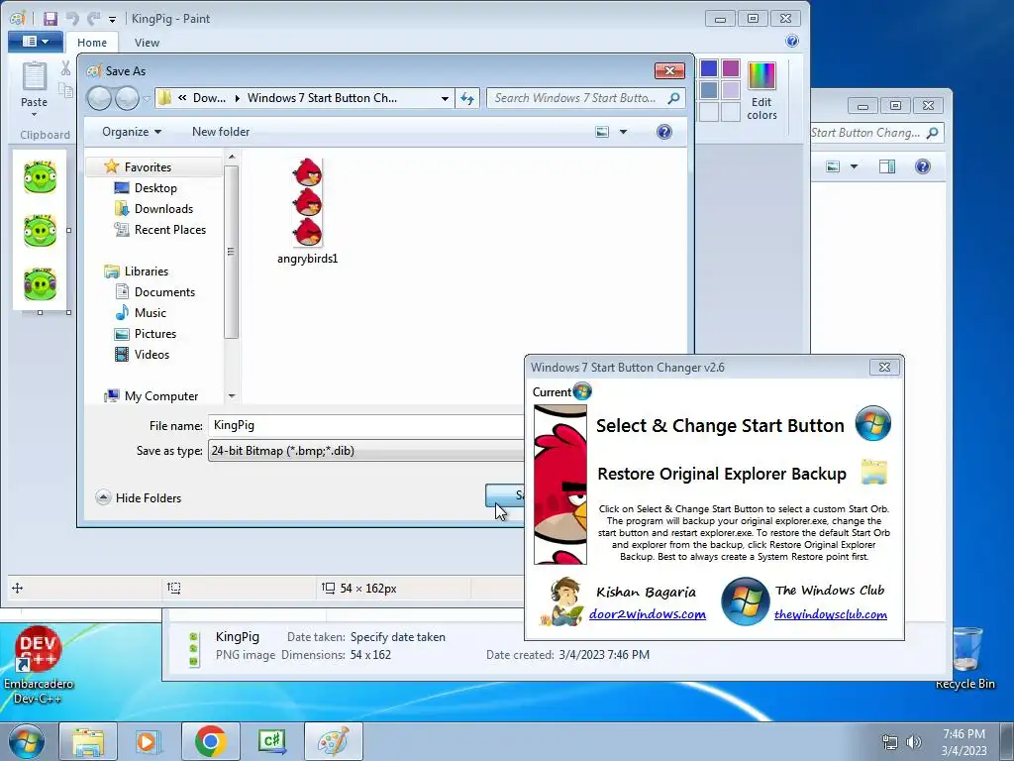Click the Paint Help question mark icon
The width and height of the screenshot is (1014, 761).
(x=792, y=42)
